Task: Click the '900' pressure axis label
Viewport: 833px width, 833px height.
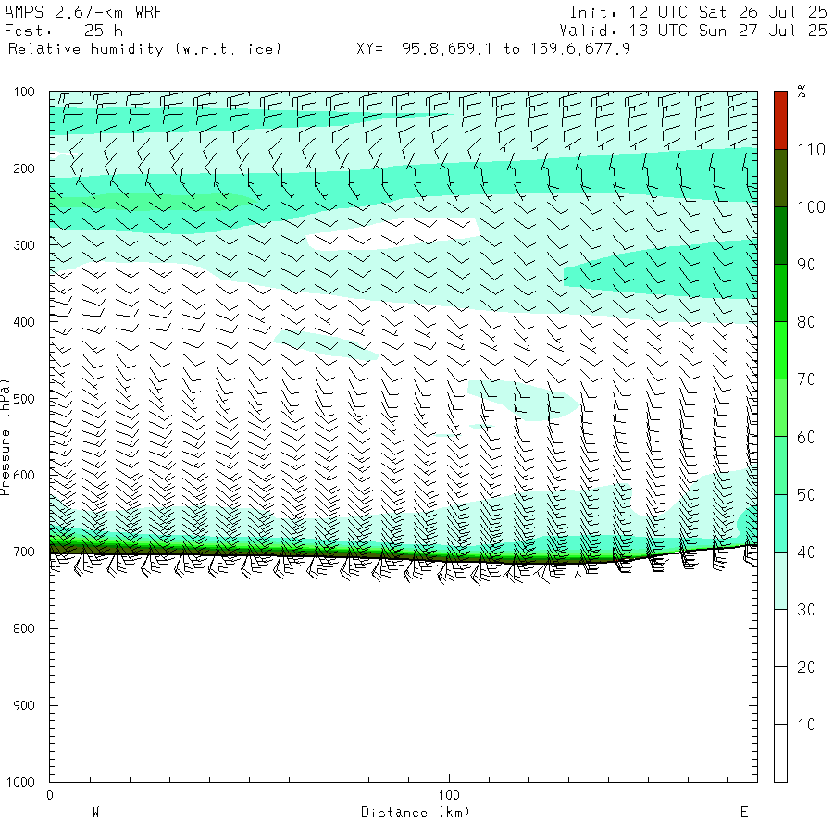Action: 24,705
